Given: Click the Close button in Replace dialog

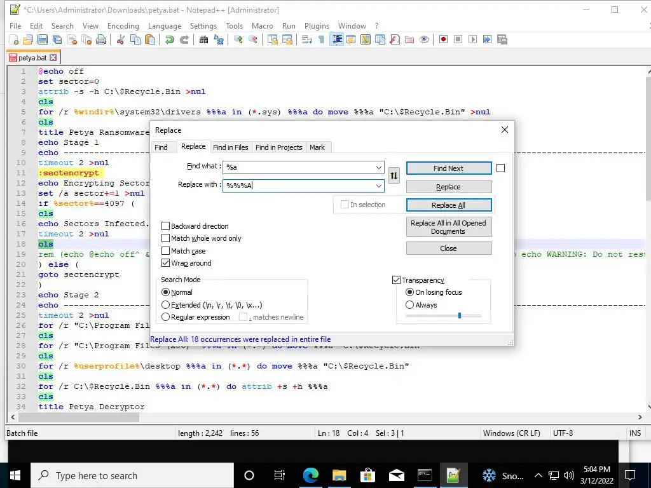Looking at the screenshot, I should click(448, 248).
